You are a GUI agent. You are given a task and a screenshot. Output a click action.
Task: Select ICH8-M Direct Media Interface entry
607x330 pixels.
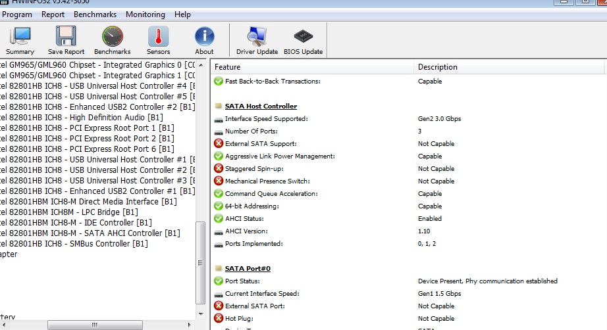click(x=88, y=201)
